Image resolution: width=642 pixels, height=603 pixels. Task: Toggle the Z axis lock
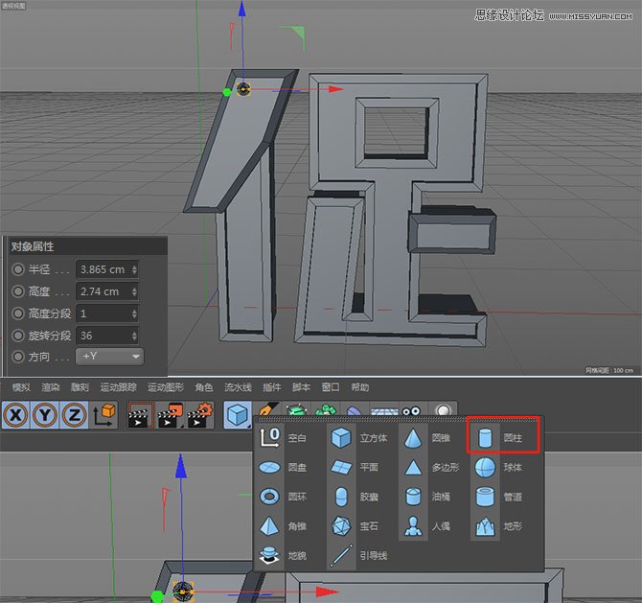tap(74, 415)
